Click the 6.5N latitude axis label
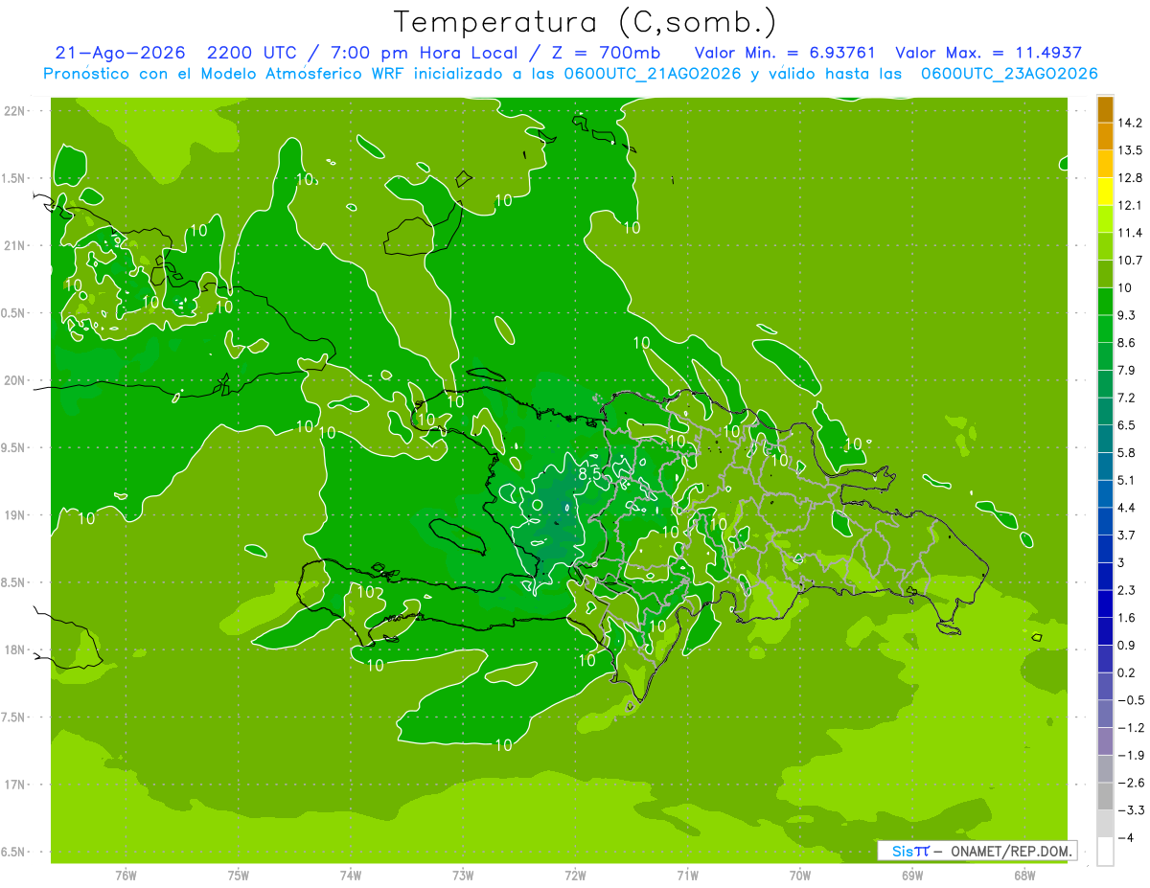 [x=13, y=852]
